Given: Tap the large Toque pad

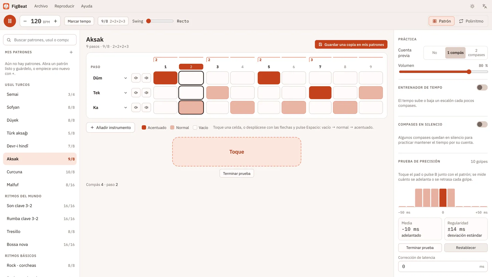Looking at the screenshot, I should pos(237,152).
